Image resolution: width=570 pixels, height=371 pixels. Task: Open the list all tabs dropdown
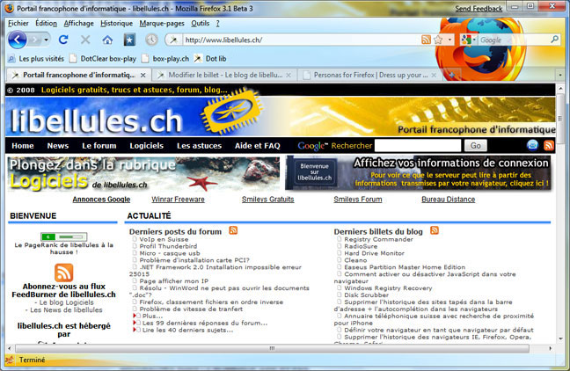559,76
